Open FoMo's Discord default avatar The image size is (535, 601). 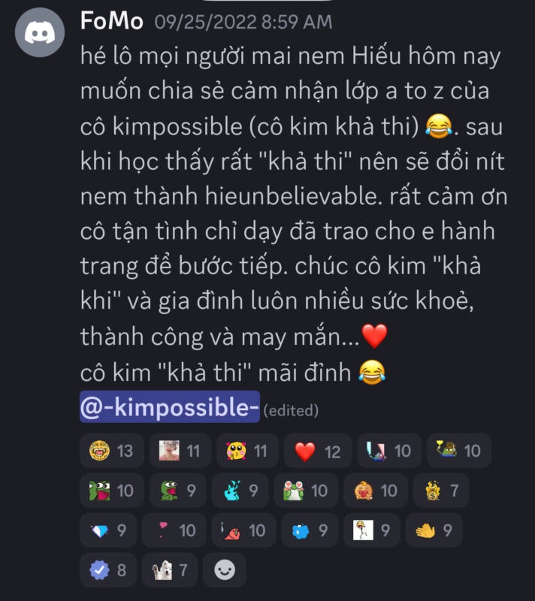point(40,32)
